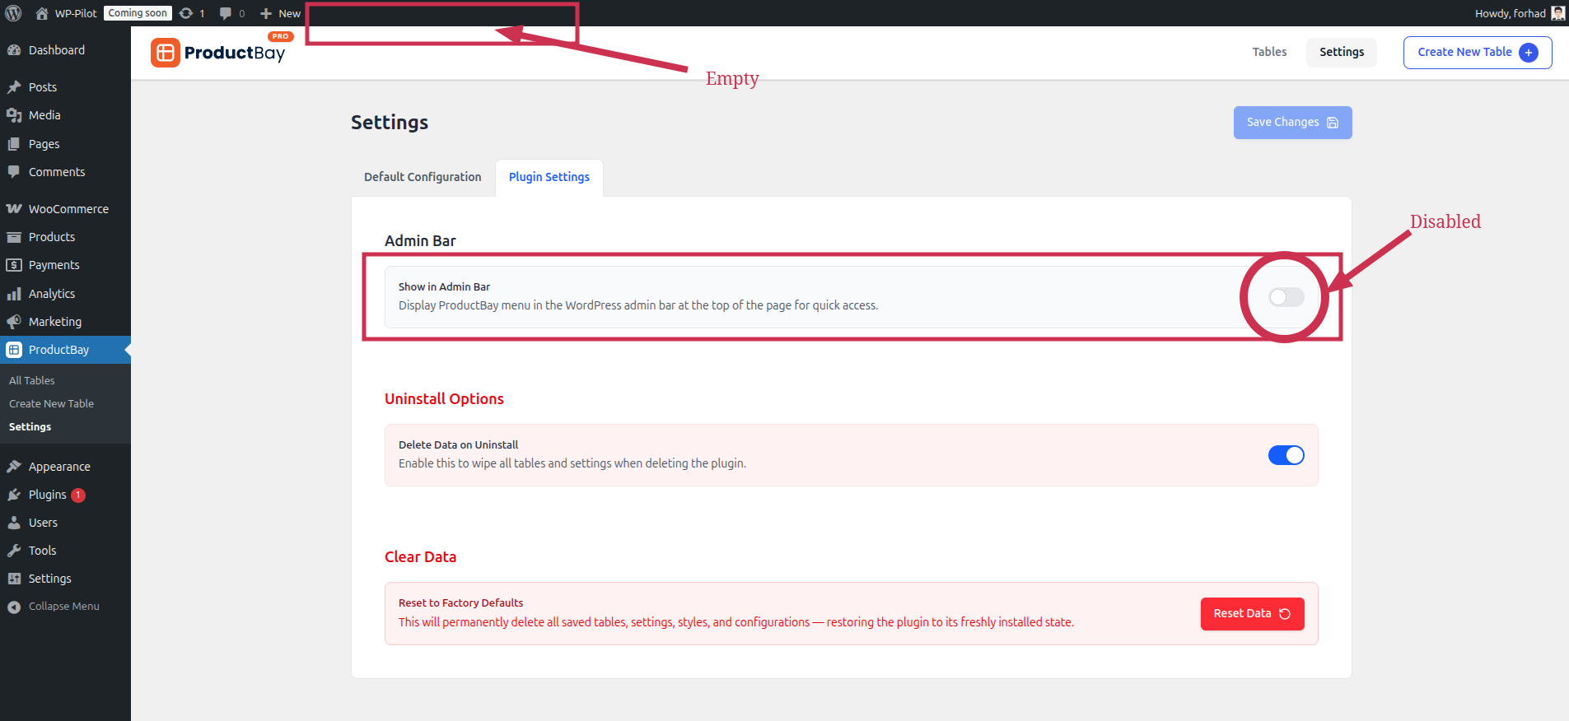This screenshot has width=1569, height=721.
Task: Click the Payments menu label
Action: click(x=54, y=265)
